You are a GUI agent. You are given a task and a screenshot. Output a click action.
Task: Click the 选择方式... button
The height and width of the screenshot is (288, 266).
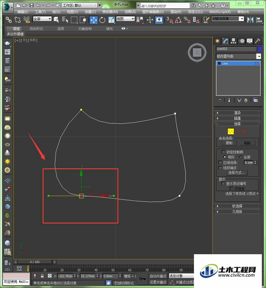(x=236, y=173)
